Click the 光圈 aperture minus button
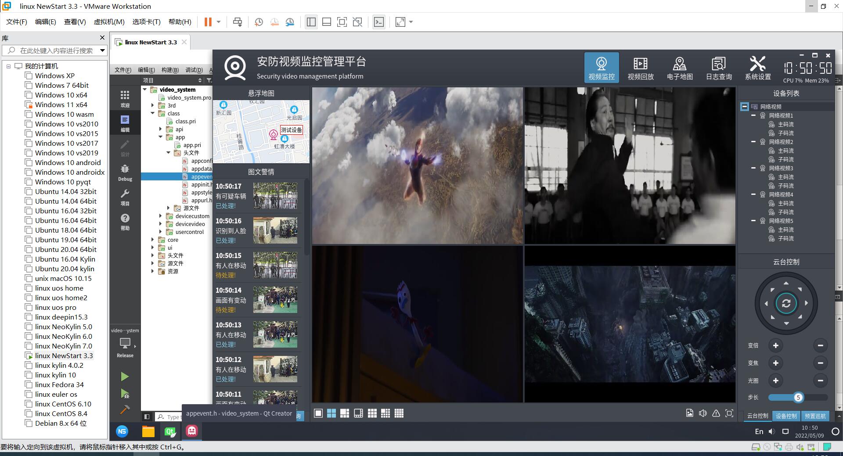This screenshot has width=843, height=456. (x=820, y=381)
